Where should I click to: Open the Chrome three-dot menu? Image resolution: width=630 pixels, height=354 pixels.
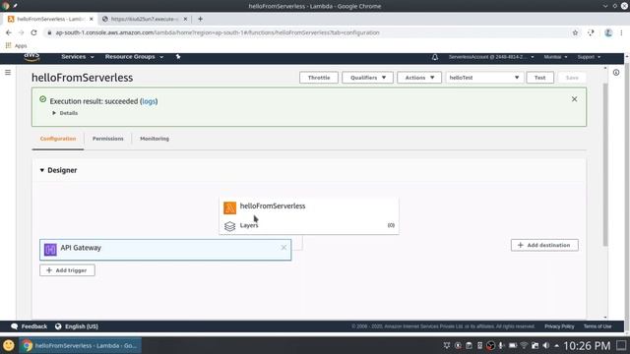pyautogui.click(x=621, y=32)
